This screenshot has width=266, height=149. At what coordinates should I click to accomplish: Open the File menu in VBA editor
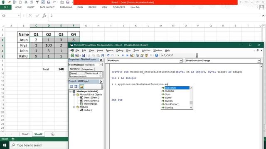pos(77,50)
